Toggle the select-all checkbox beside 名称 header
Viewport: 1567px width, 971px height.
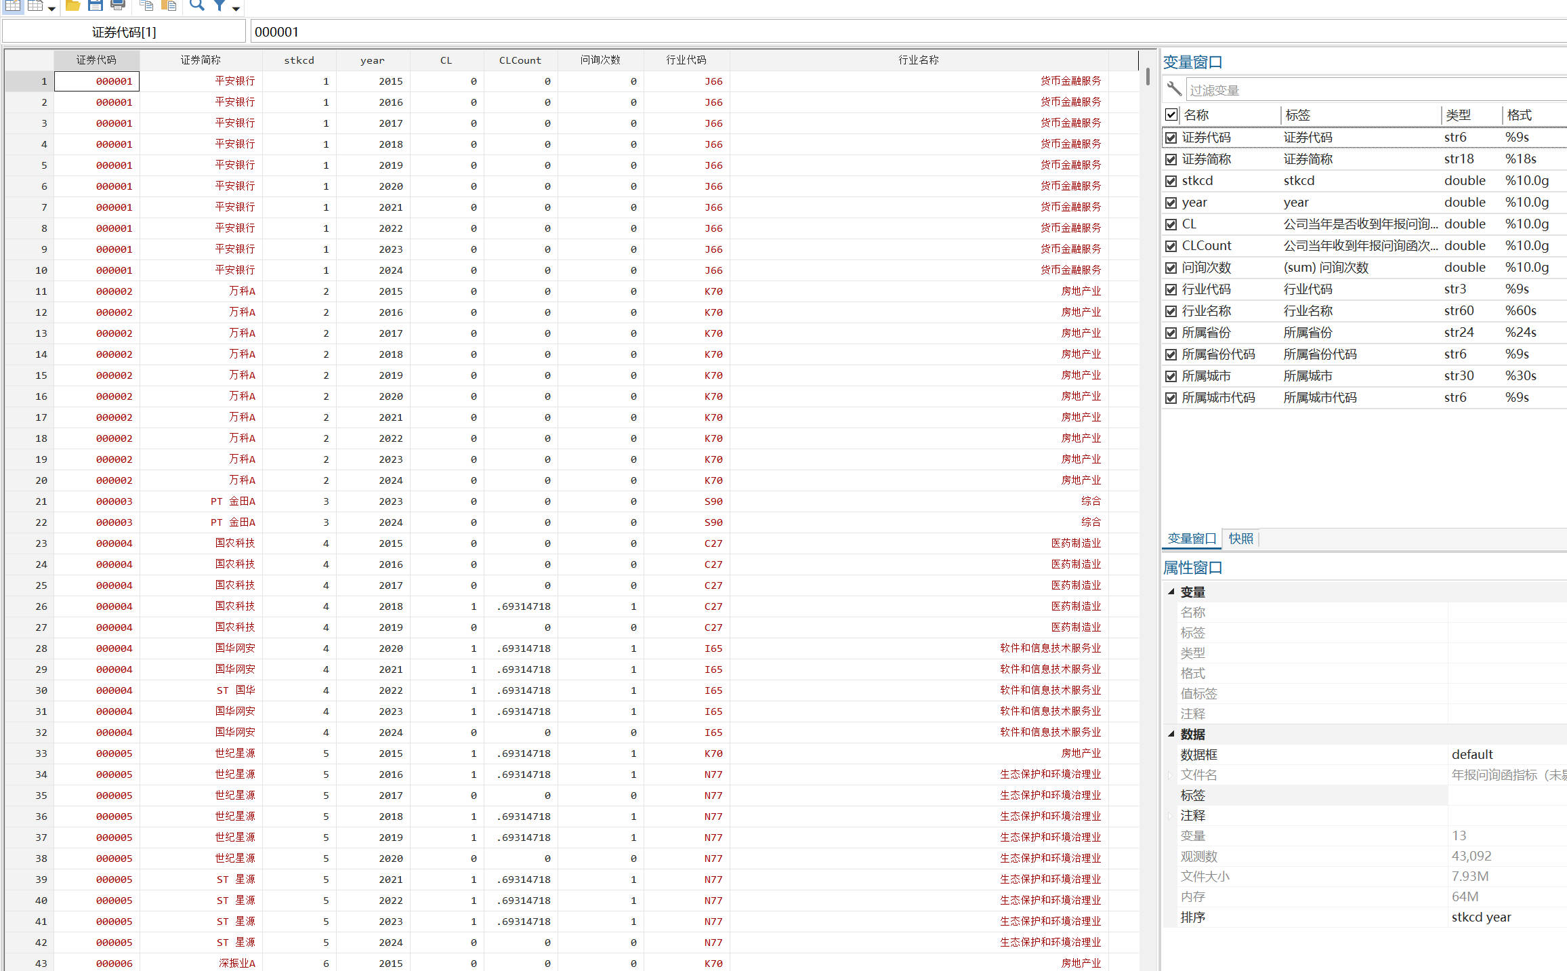pyautogui.click(x=1171, y=115)
